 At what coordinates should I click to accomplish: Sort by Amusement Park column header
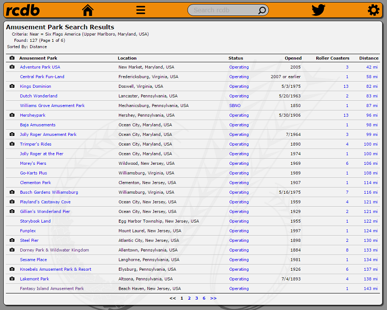[38, 58]
